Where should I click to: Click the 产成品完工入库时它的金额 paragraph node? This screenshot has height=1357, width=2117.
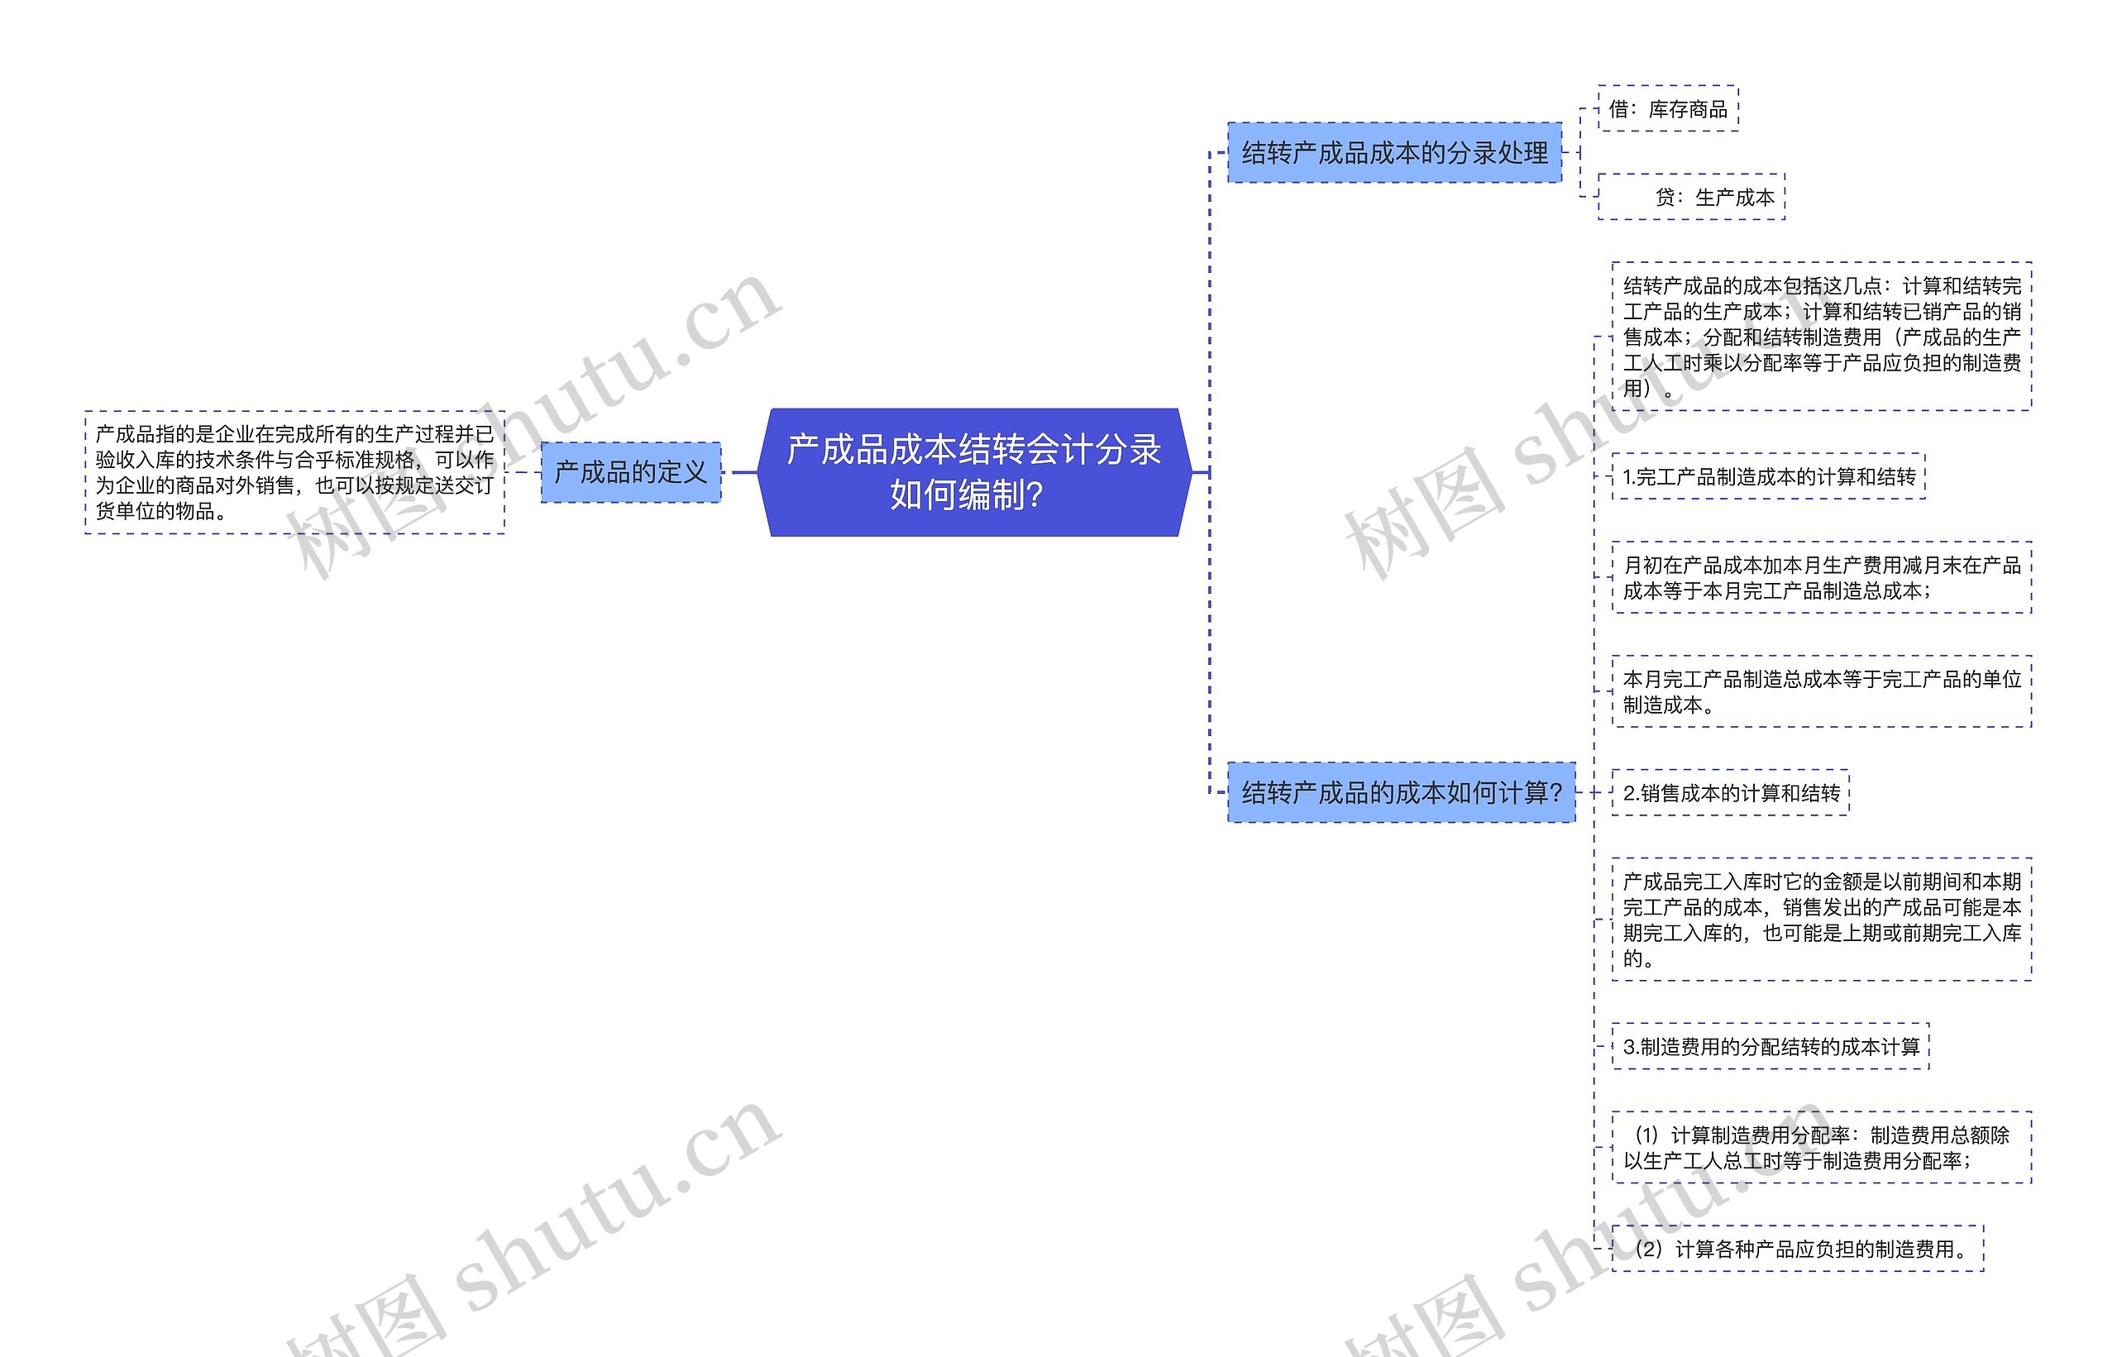click(1822, 919)
